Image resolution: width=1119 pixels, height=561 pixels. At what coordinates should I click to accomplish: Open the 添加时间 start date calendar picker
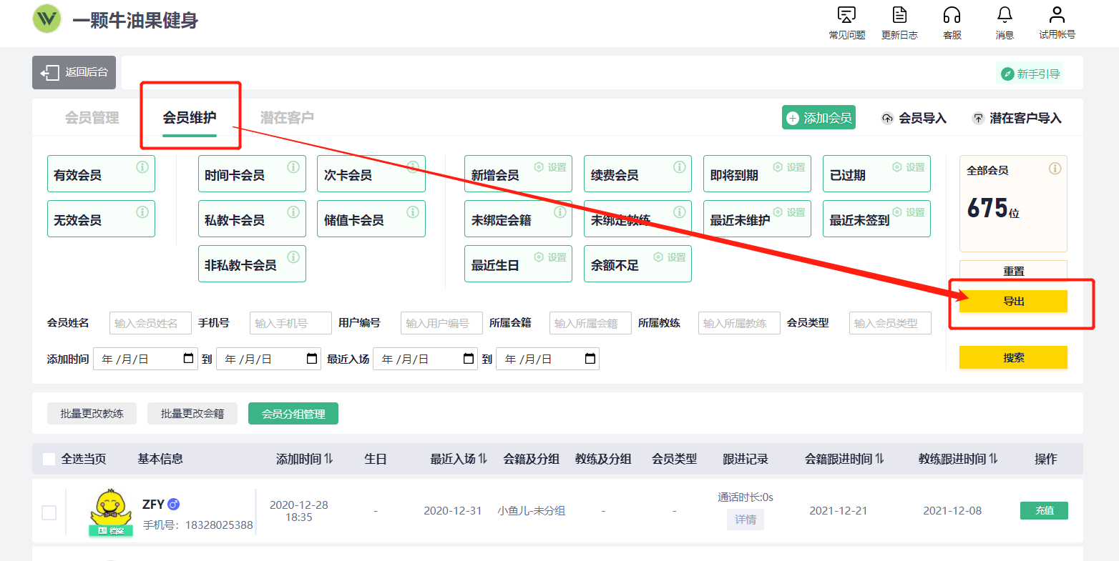pos(189,359)
